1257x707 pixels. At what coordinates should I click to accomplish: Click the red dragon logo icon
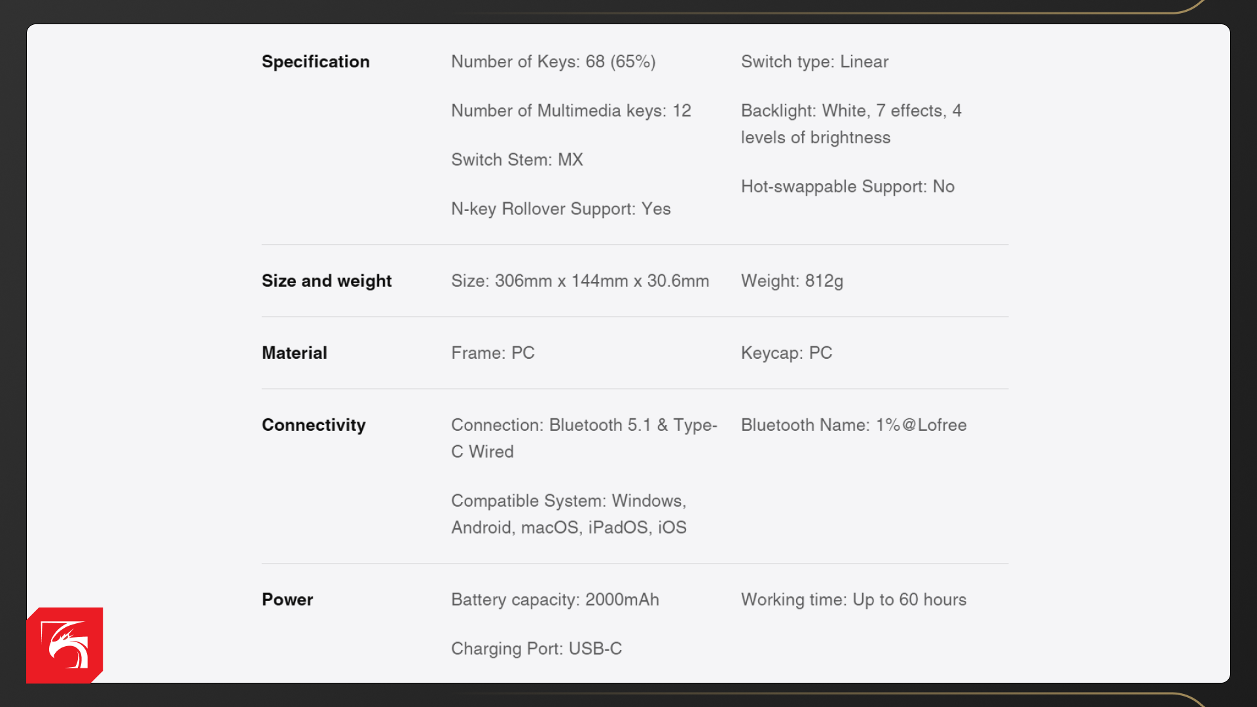coord(65,645)
